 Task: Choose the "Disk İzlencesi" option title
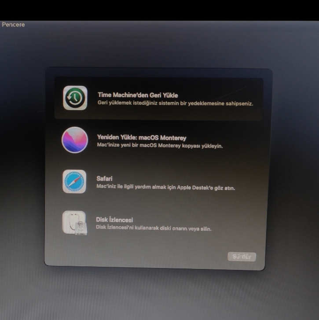(x=114, y=220)
